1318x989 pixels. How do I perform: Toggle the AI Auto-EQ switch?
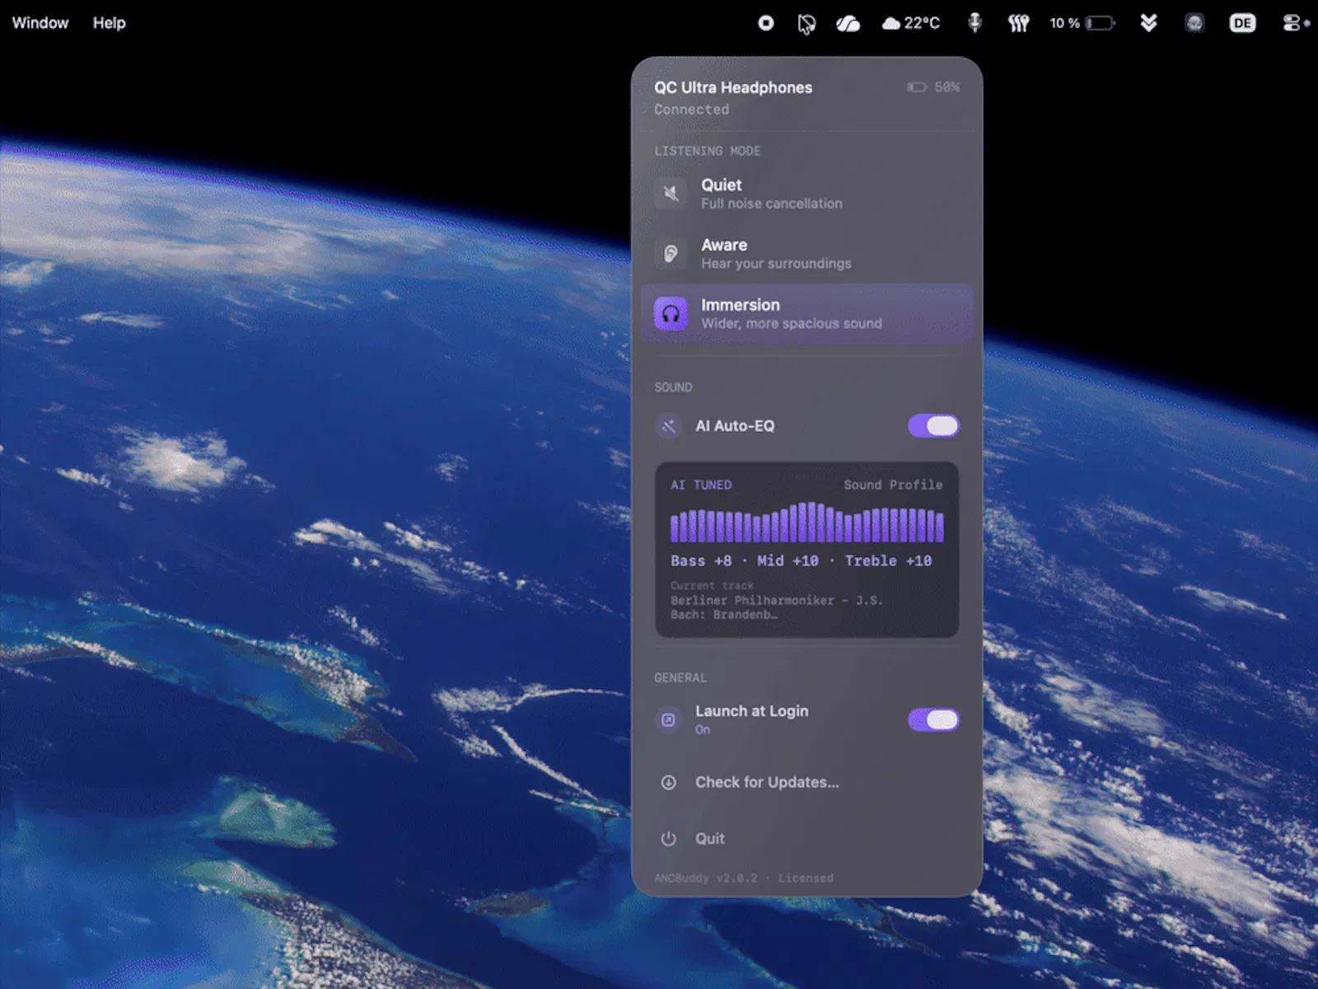933,426
